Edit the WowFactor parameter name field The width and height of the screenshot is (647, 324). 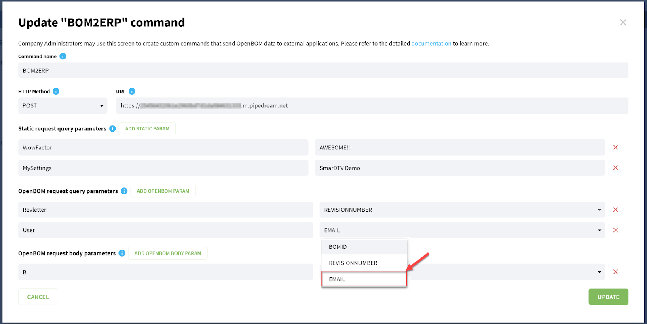point(163,147)
